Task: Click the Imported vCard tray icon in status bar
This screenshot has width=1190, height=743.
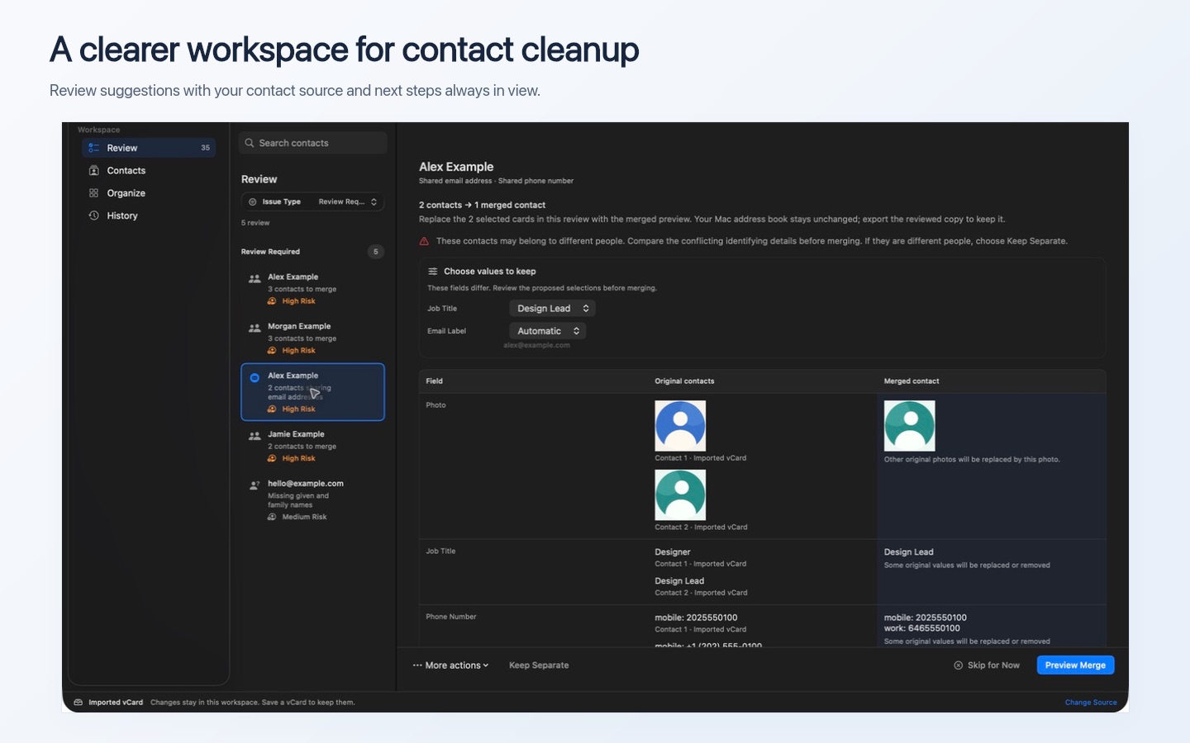Action: 79,703
